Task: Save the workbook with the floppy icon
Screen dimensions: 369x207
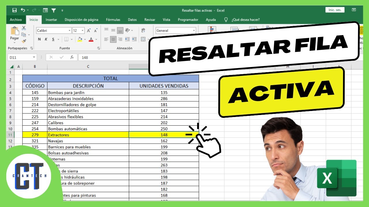Action: pyautogui.click(x=14, y=10)
